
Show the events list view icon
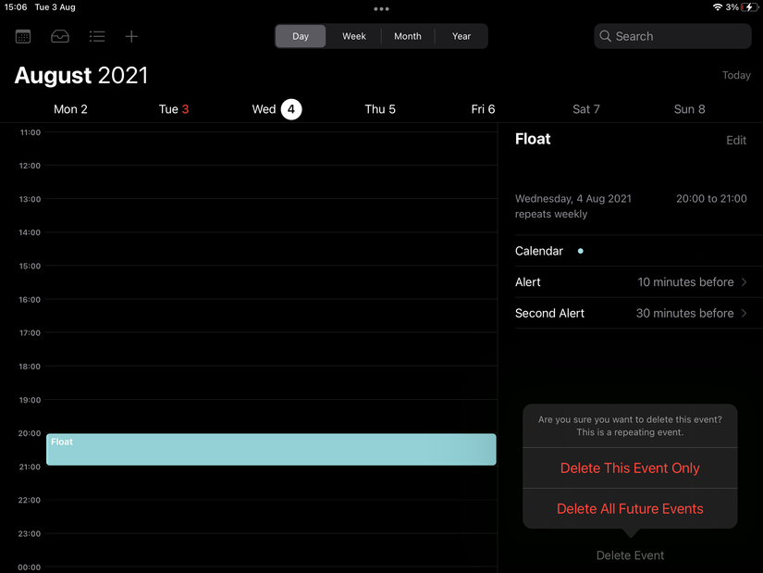click(97, 36)
